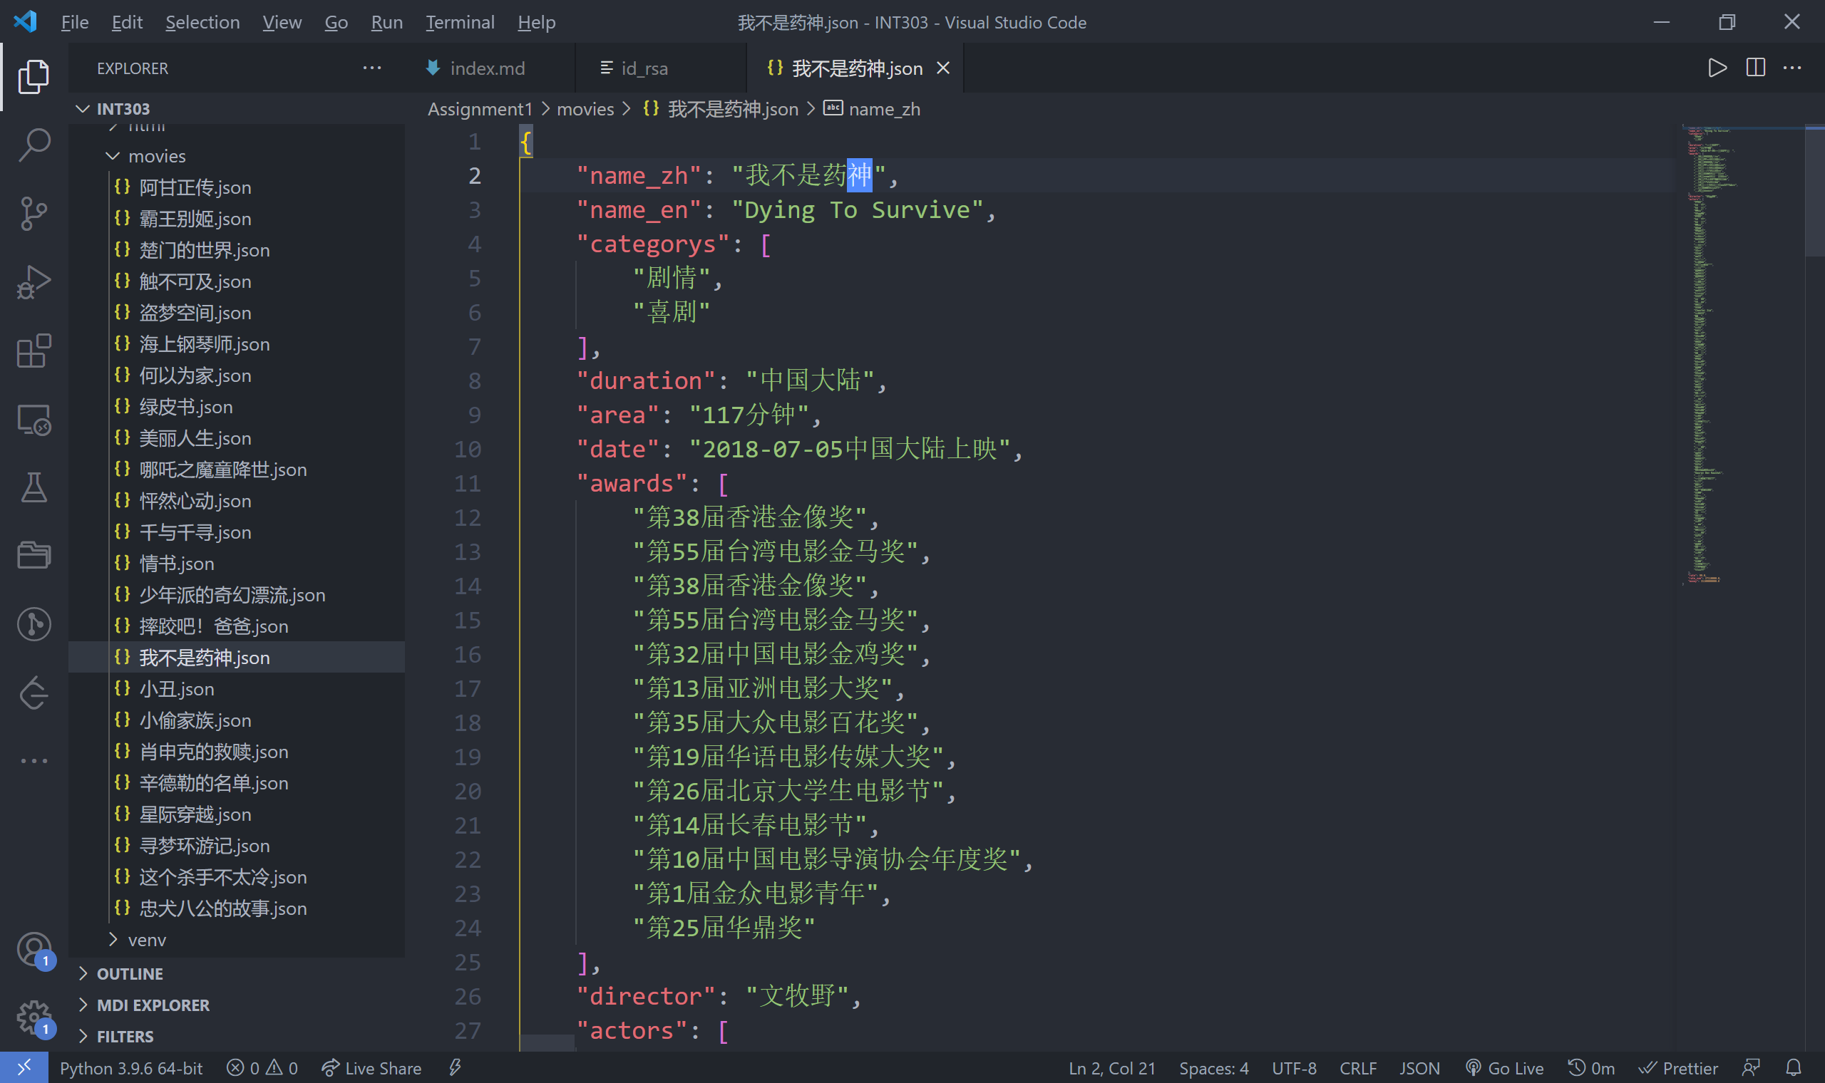
Task: Open 小丑.json in the explorer
Action: (176, 689)
